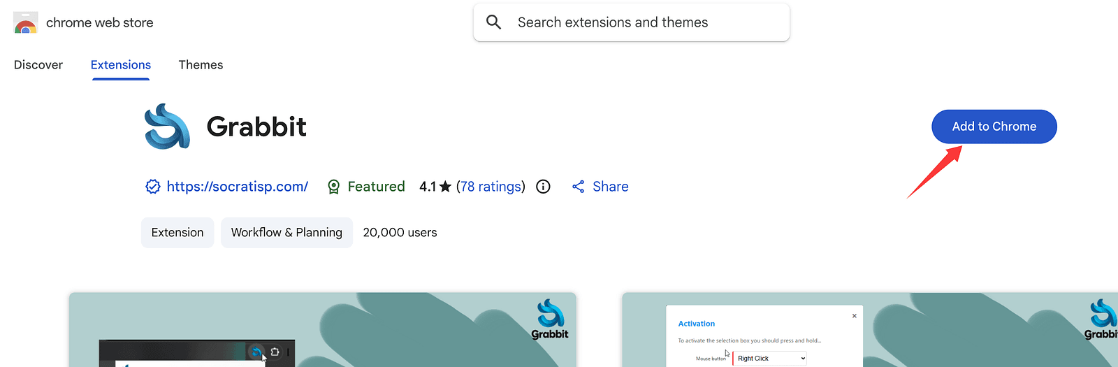This screenshot has width=1118, height=367.
Task: Click the Featured badge icon
Action: click(x=334, y=187)
